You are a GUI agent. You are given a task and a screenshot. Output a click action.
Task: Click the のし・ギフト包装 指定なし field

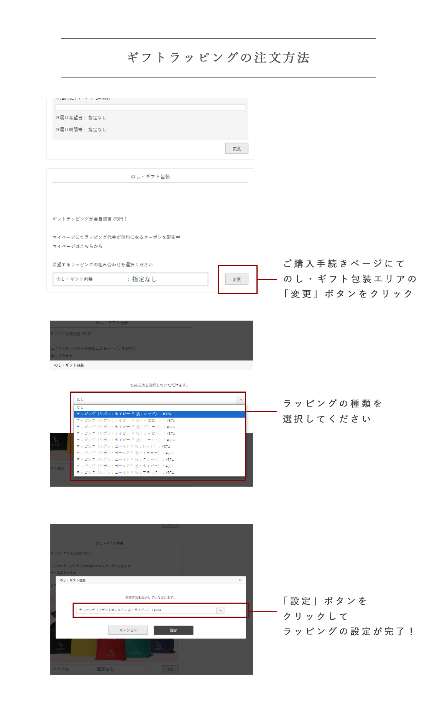[130, 279]
